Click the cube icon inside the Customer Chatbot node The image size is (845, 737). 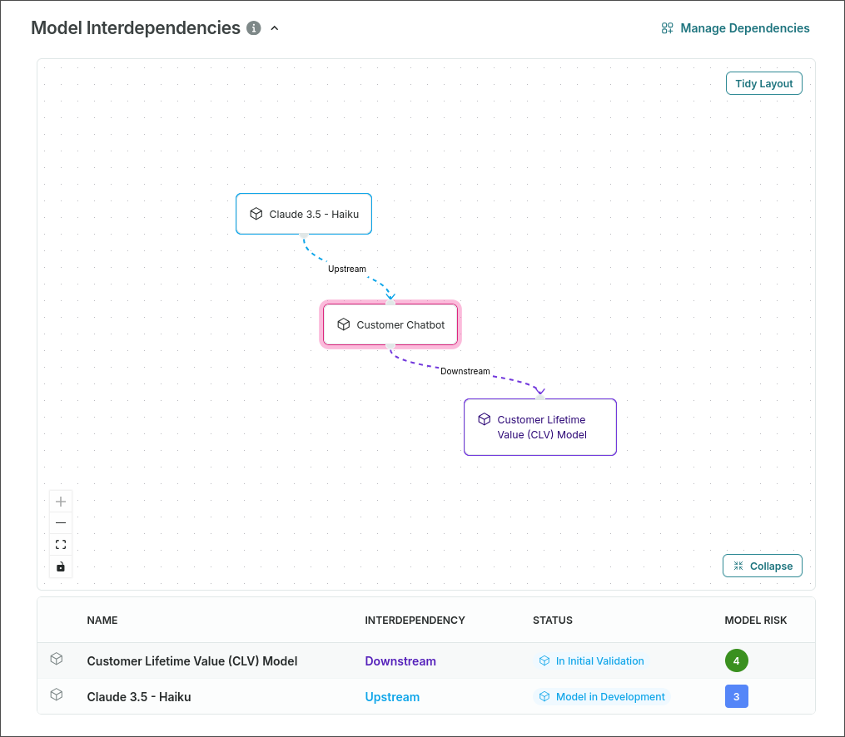[344, 324]
